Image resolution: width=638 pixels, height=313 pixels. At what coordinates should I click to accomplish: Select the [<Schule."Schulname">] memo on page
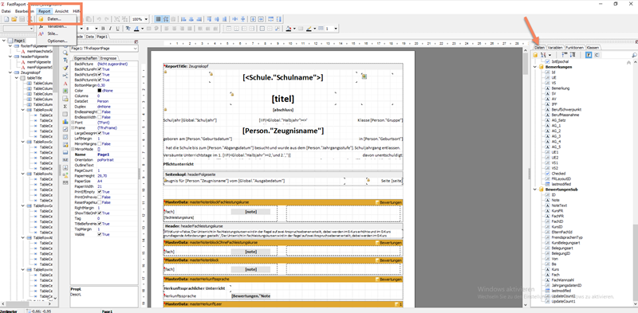[283, 77]
